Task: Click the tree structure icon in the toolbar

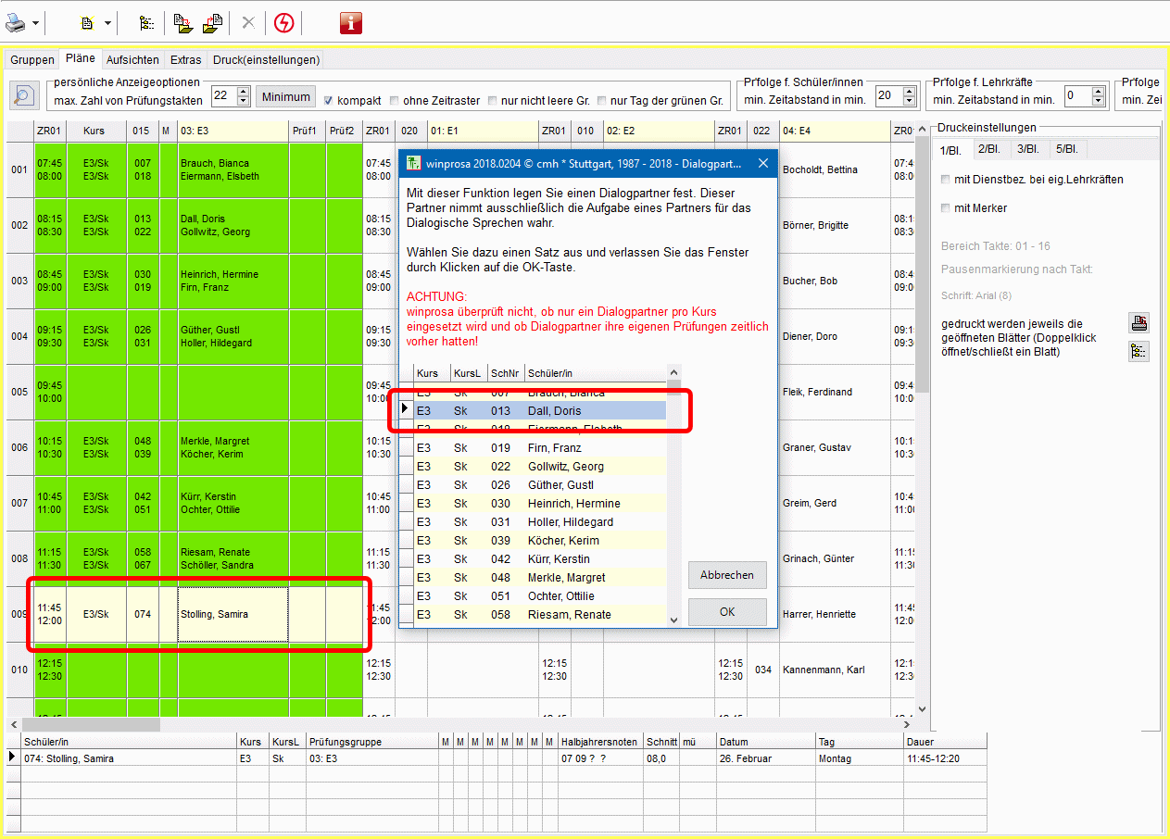Action: point(147,23)
